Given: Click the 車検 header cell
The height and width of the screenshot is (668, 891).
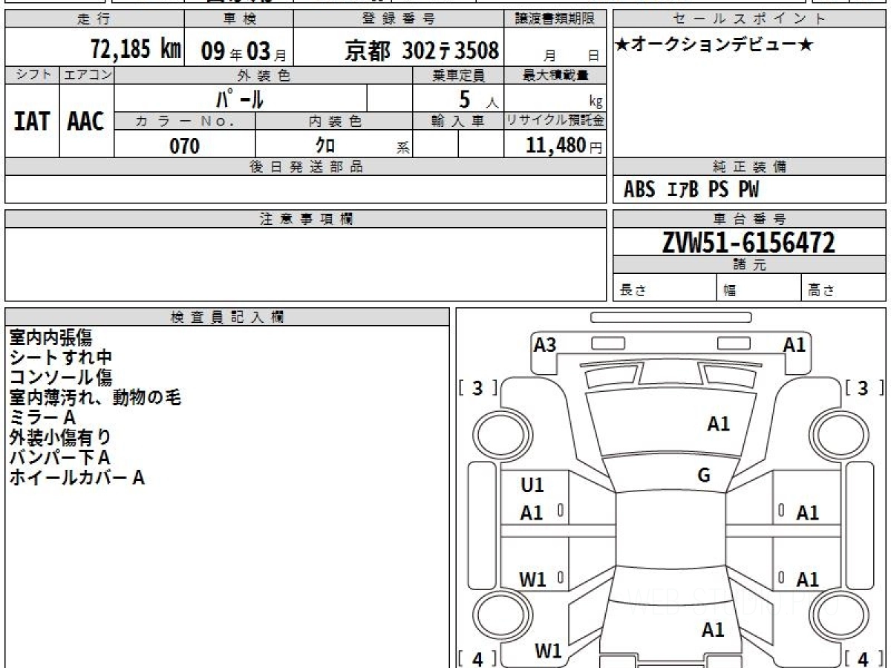Looking at the screenshot, I should [238, 19].
